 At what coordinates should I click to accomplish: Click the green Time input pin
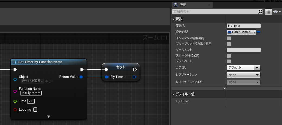pyautogui.click(x=15, y=101)
